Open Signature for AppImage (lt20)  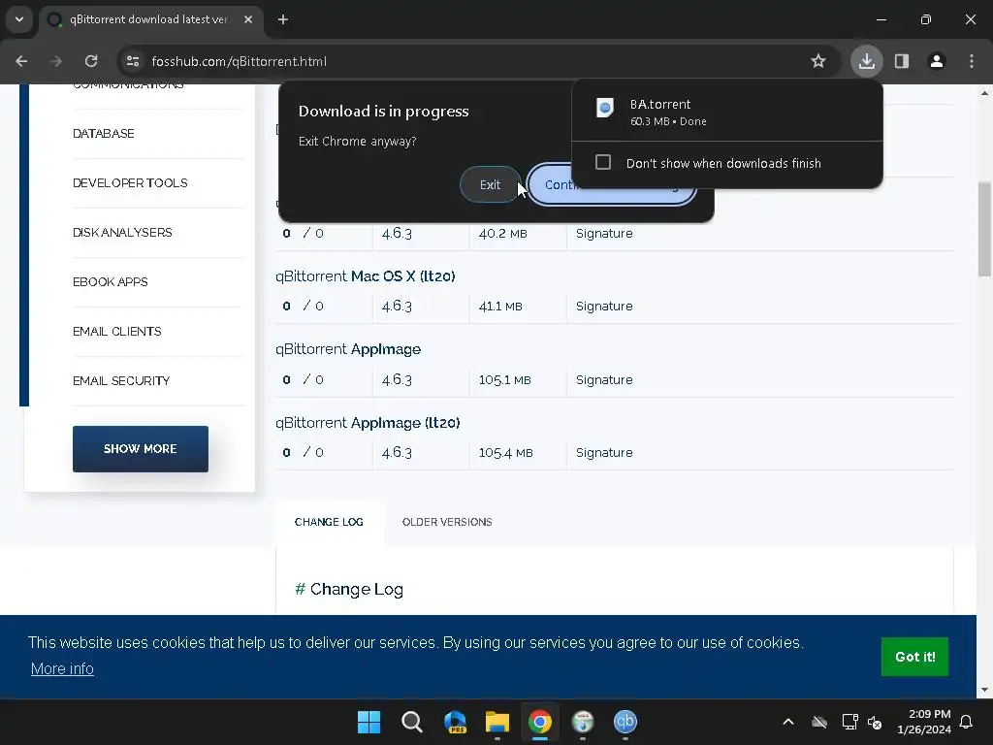(604, 452)
